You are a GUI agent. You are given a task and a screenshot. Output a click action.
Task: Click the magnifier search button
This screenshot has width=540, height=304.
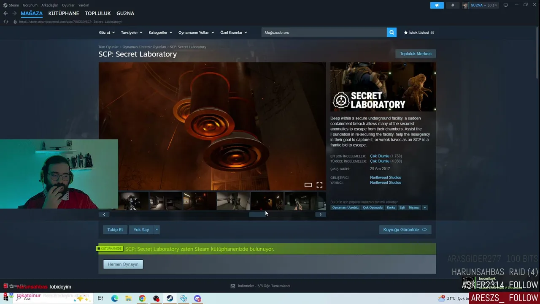click(x=391, y=33)
